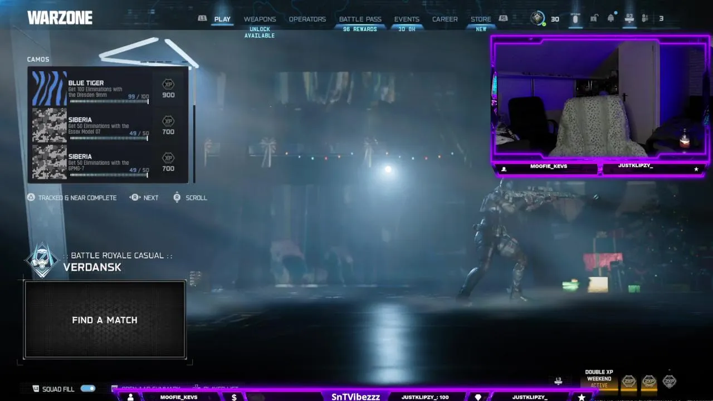This screenshot has height=401, width=713.
Task: Click the Battle Royale Casual gas mask emblem
Action: tap(42, 260)
